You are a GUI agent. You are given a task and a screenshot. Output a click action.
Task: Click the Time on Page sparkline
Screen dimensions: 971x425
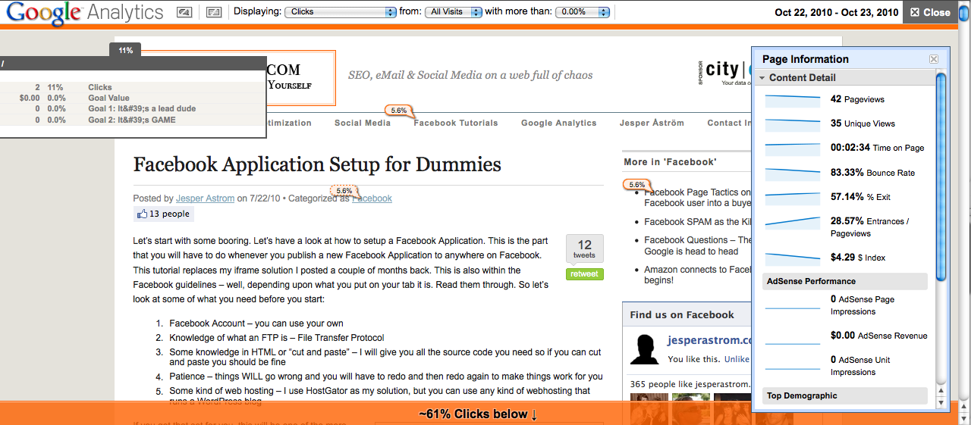coord(793,148)
